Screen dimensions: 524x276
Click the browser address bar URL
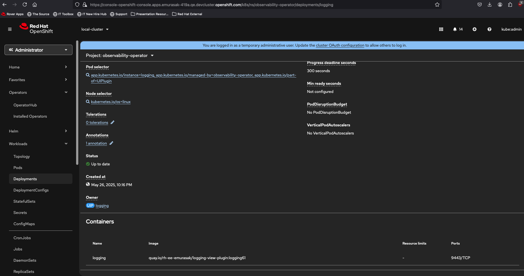pos(212,5)
